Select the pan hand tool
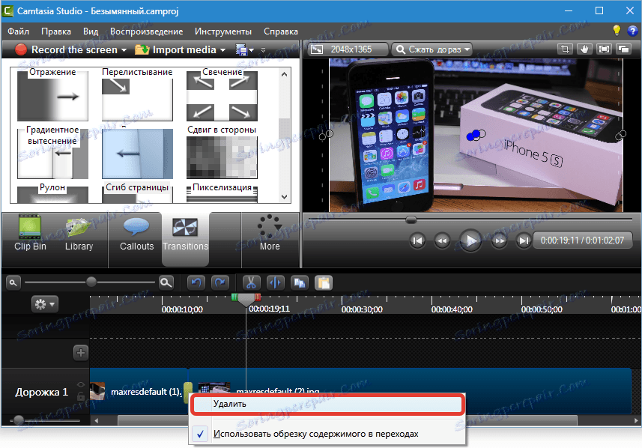642x448 pixels. [x=584, y=49]
